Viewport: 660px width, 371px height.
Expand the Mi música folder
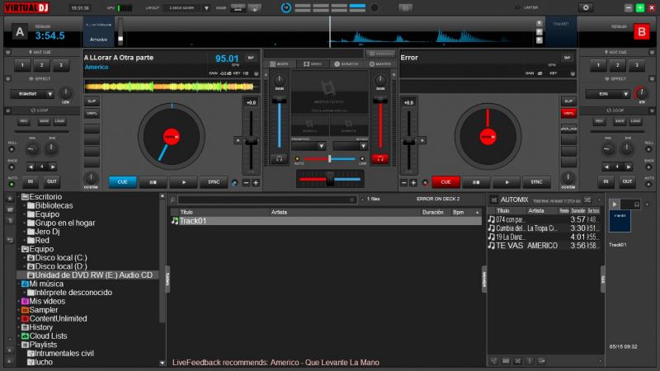click(x=19, y=284)
